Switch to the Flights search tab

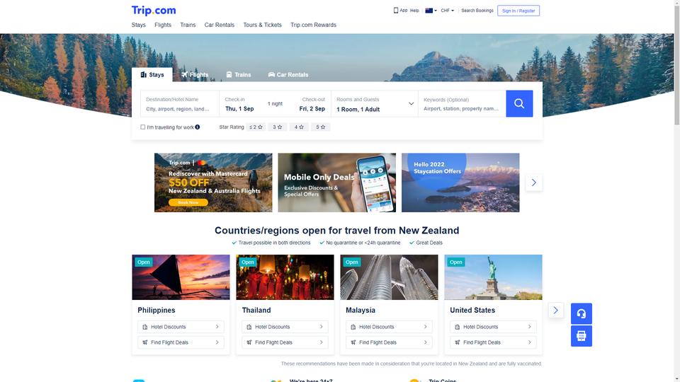click(195, 74)
